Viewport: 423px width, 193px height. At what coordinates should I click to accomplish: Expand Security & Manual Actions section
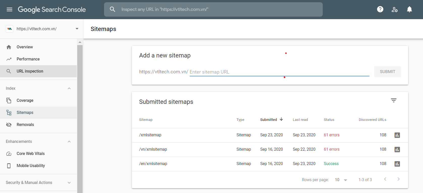click(69, 183)
